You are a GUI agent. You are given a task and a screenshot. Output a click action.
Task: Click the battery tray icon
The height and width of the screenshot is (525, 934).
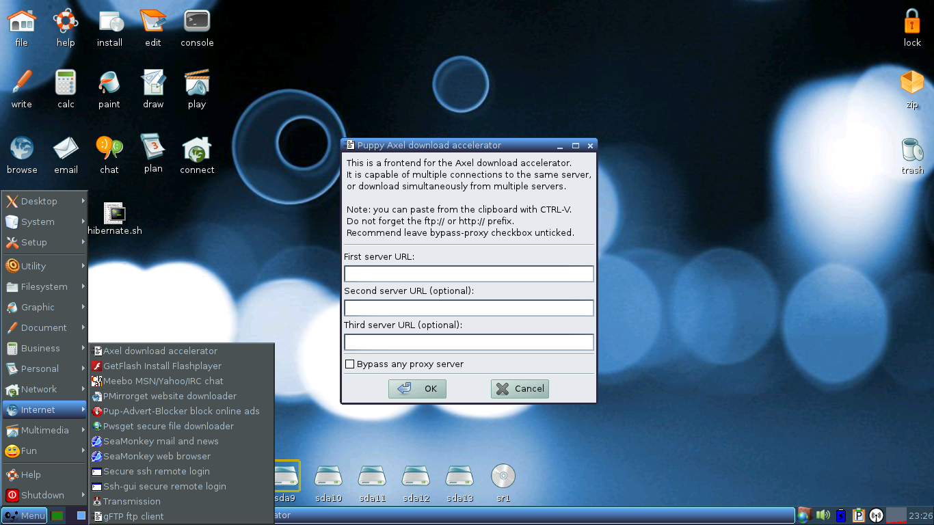point(841,515)
